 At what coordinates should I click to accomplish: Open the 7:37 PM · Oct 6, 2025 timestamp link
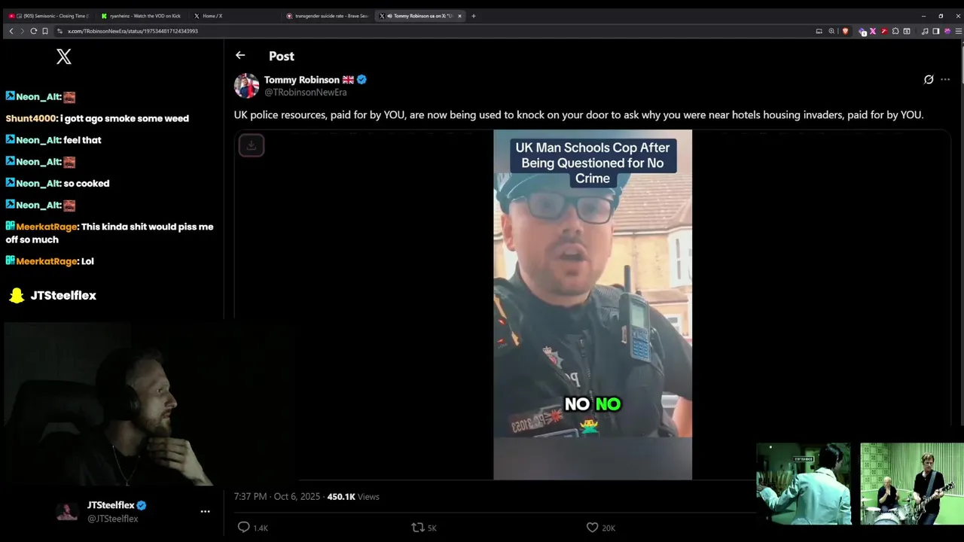pyautogui.click(x=276, y=497)
